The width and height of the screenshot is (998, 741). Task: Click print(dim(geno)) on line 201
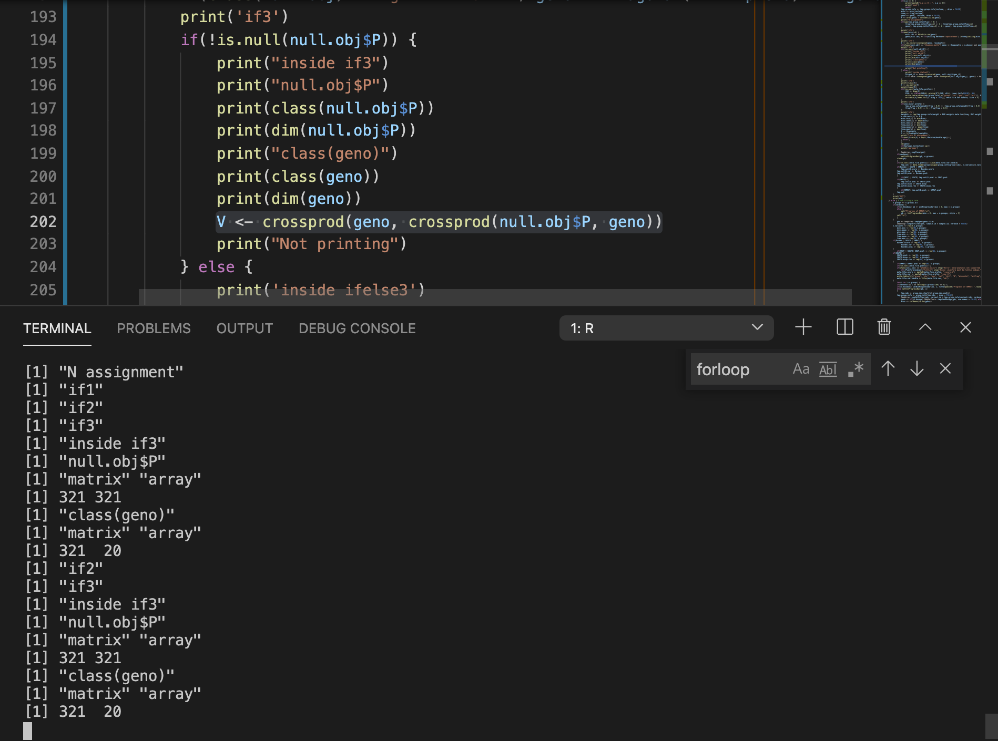click(289, 199)
